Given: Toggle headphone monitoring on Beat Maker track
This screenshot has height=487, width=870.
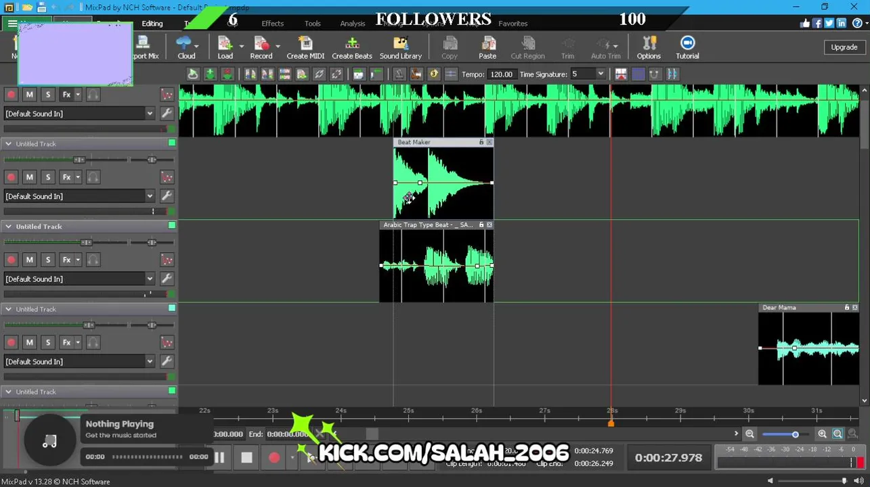Looking at the screenshot, I should tap(93, 177).
